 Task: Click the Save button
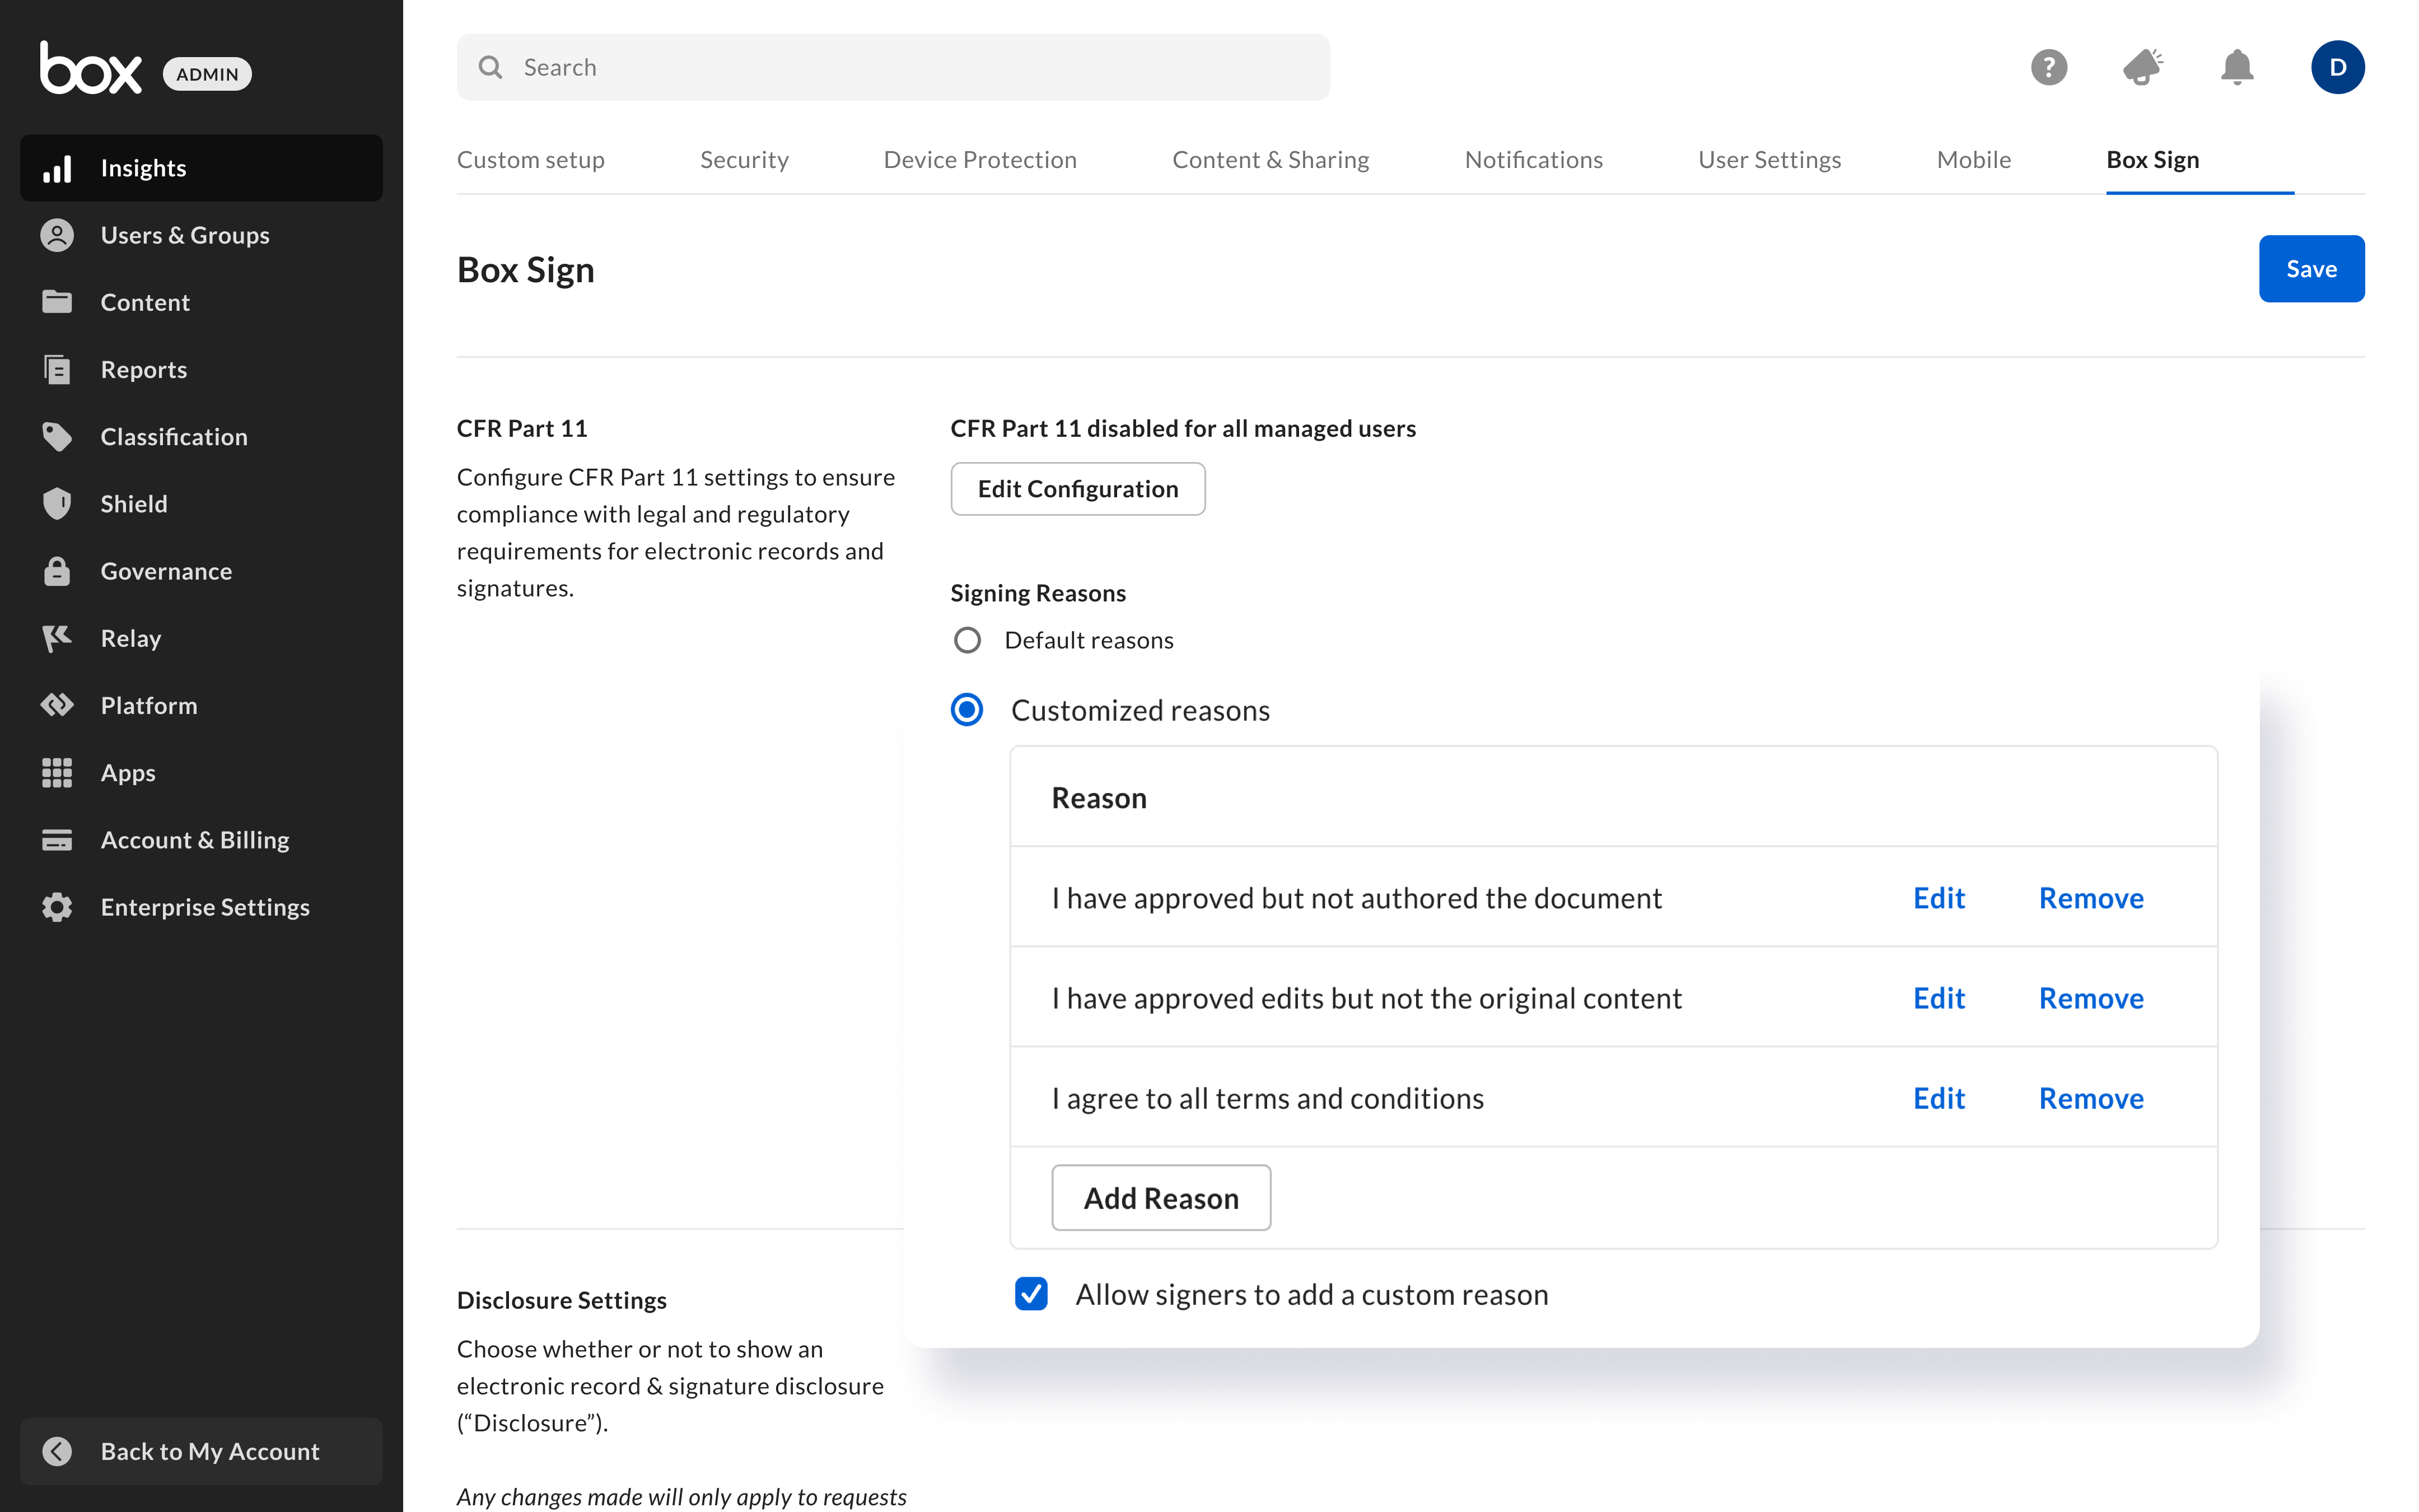click(2310, 269)
